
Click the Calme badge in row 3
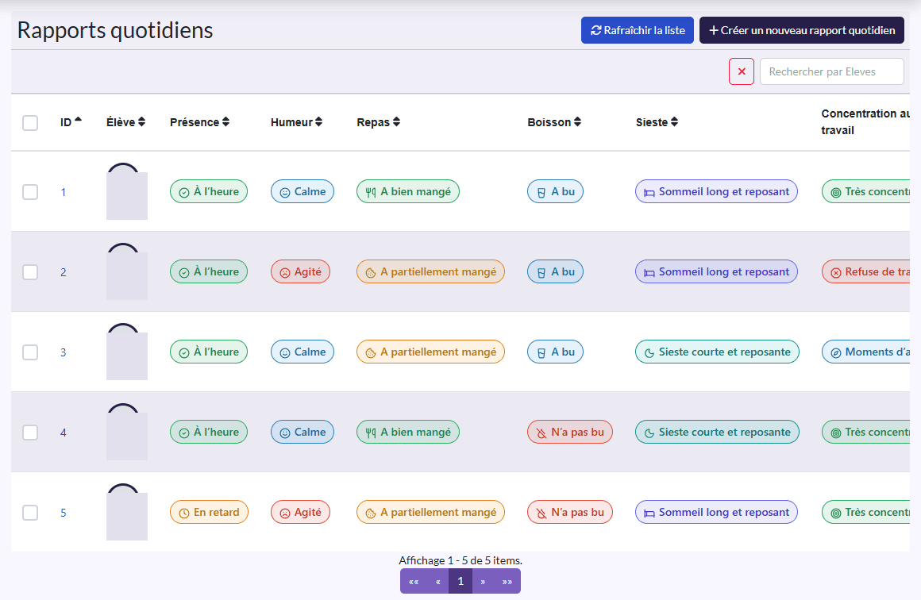[x=303, y=352]
